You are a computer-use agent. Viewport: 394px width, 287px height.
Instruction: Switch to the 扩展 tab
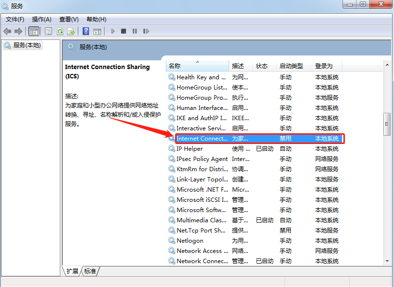pyautogui.click(x=72, y=271)
